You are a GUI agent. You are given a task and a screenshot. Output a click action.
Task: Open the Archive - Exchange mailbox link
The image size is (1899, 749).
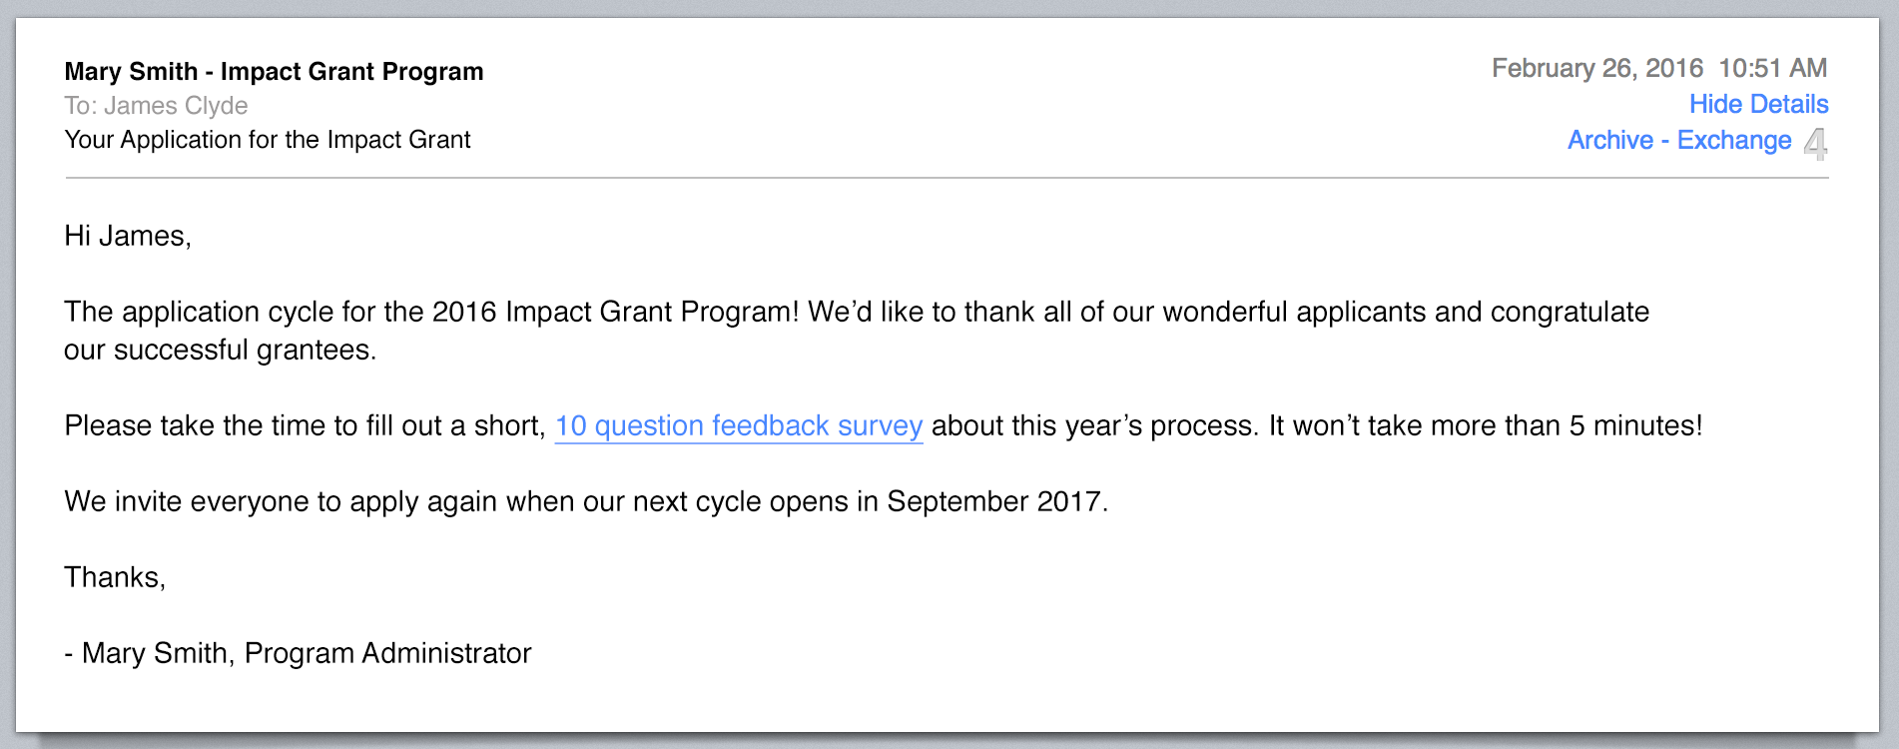1678,140
